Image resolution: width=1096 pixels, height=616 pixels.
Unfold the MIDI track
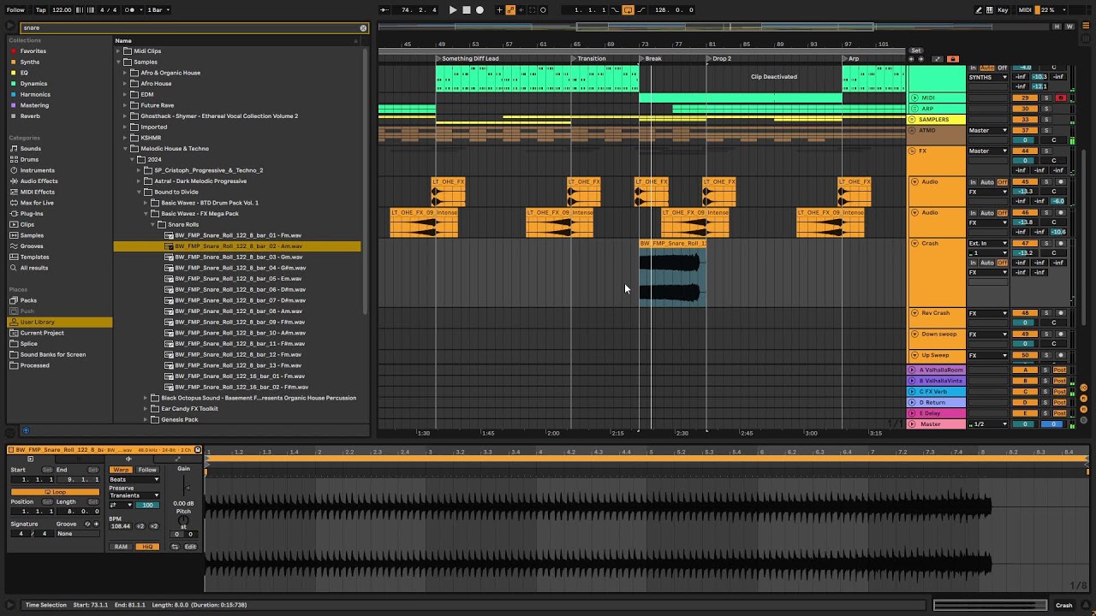pos(914,98)
